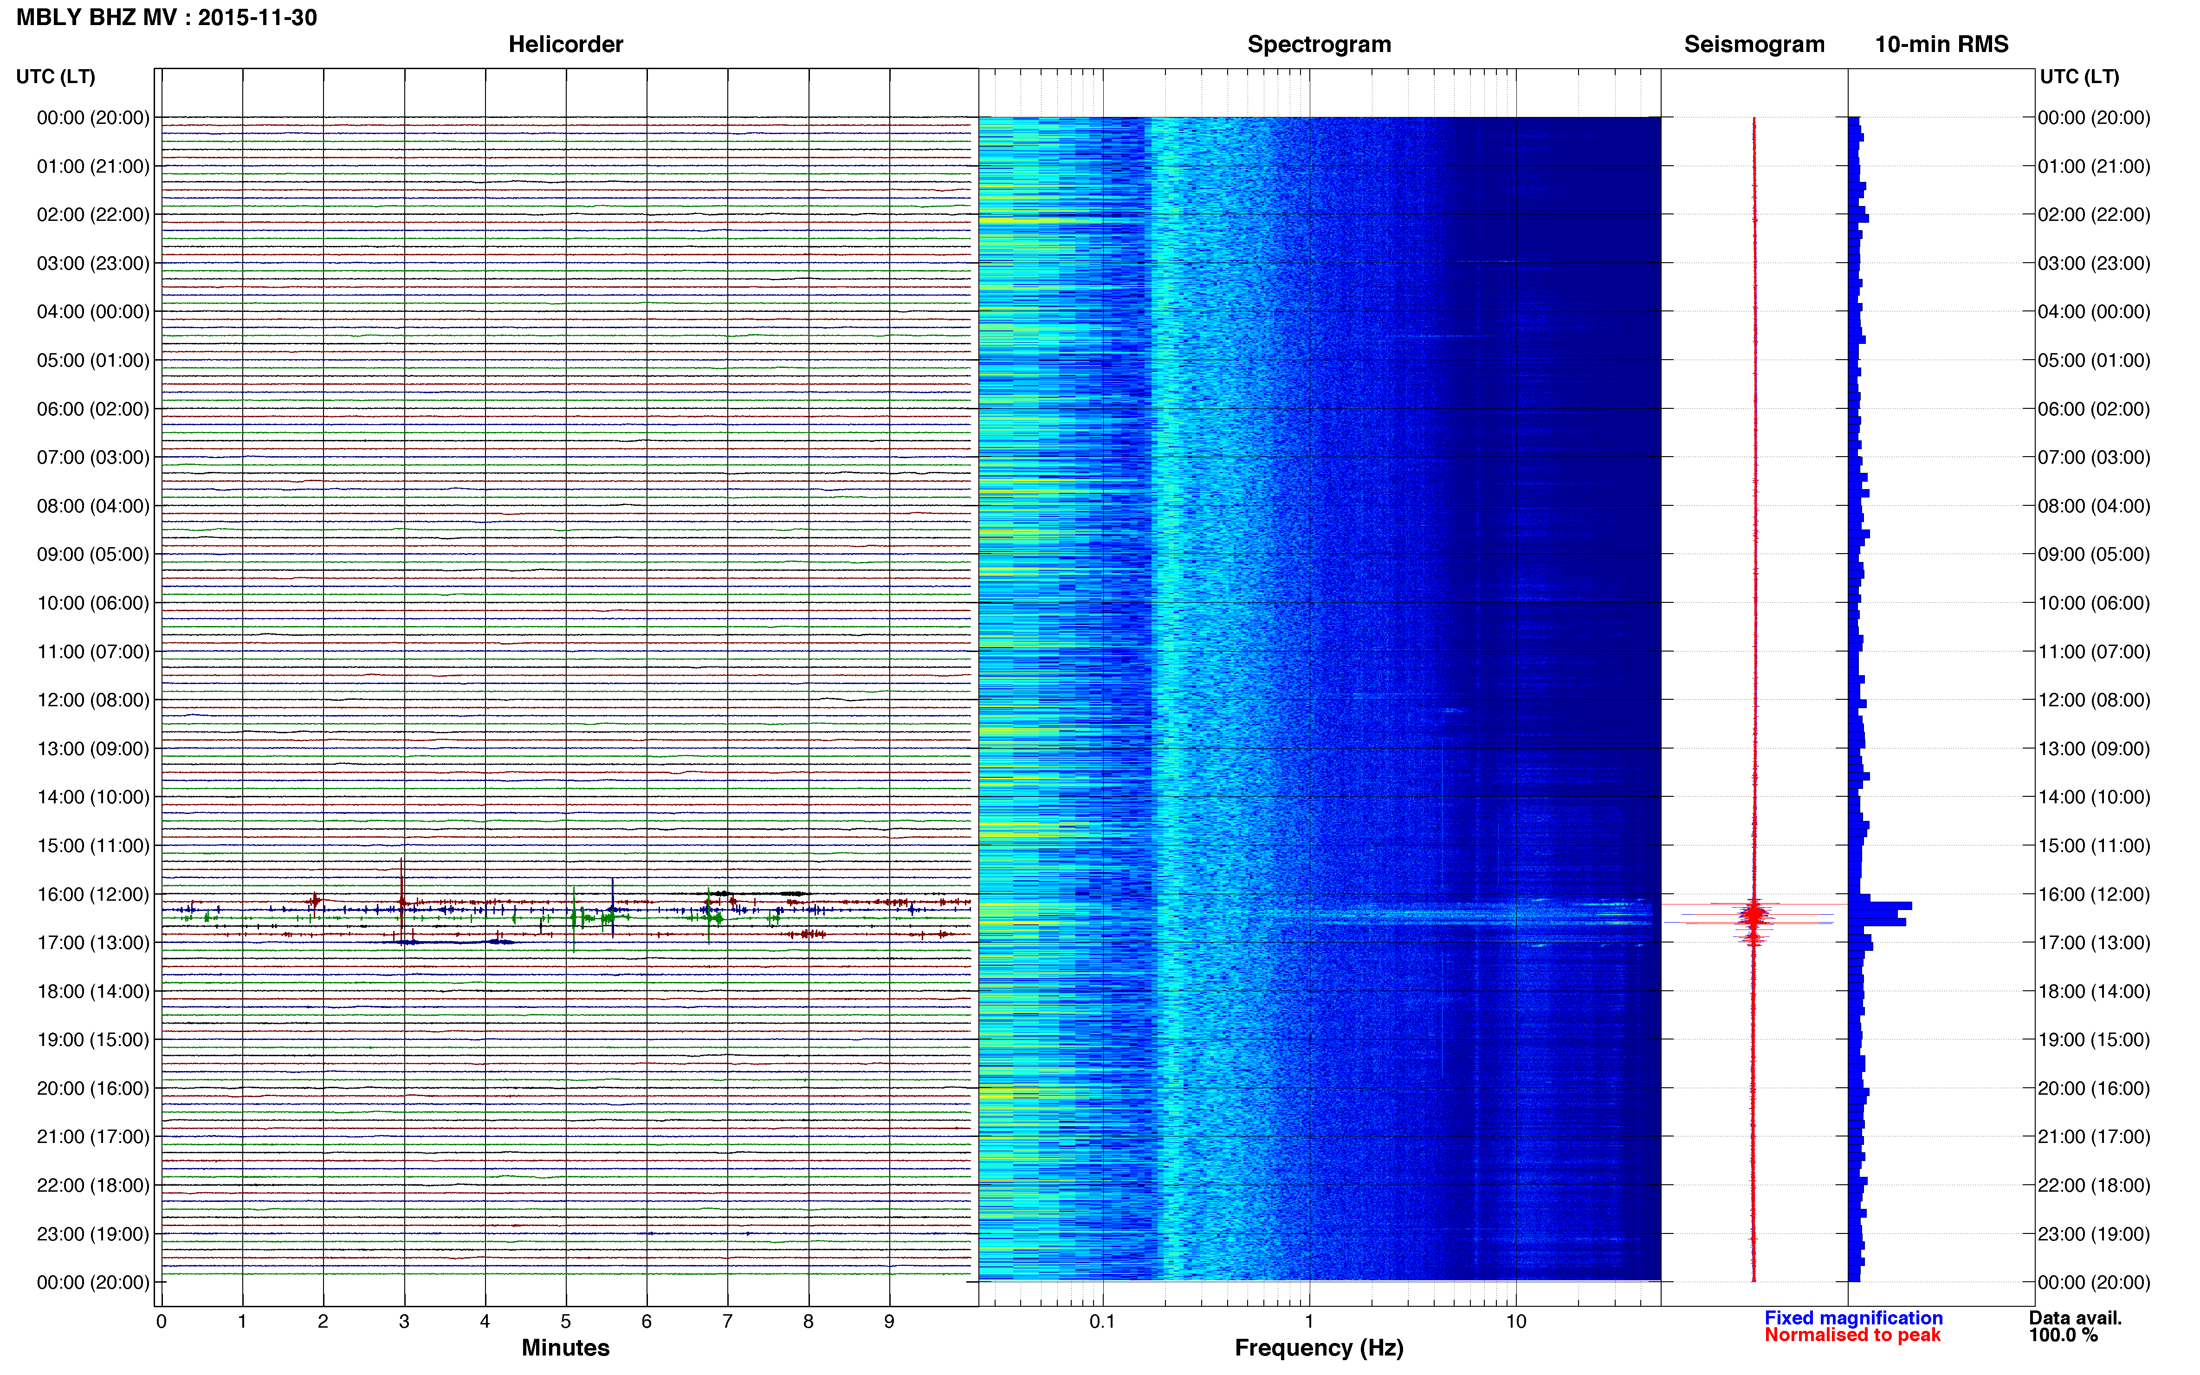Click Helicorder axis label 15:00 (11:00)
This screenshot has height=1375, width=2200.
pyautogui.click(x=93, y=846)
